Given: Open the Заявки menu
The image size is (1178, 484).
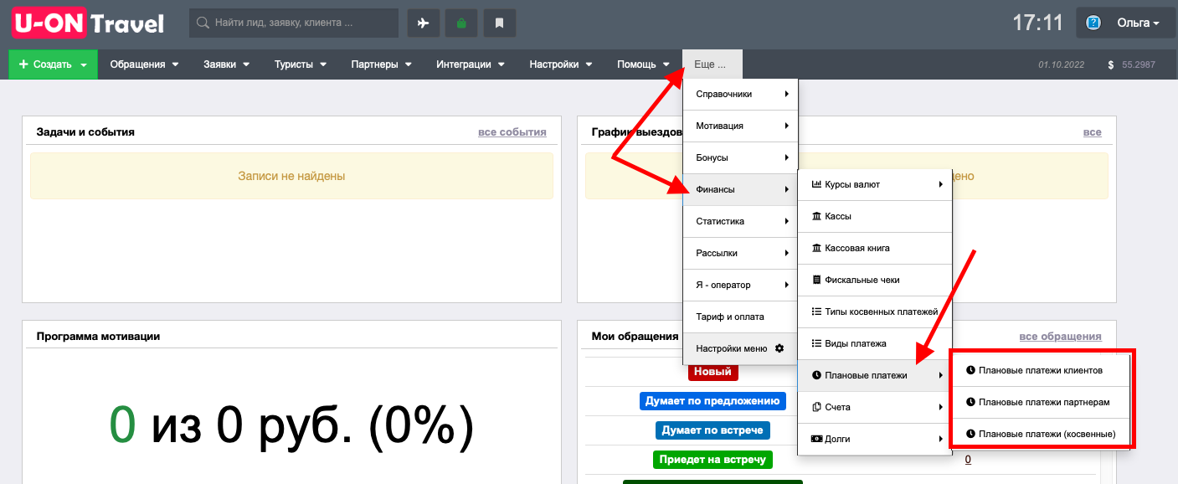Looking at the screenshot, I should coord(226,64).
